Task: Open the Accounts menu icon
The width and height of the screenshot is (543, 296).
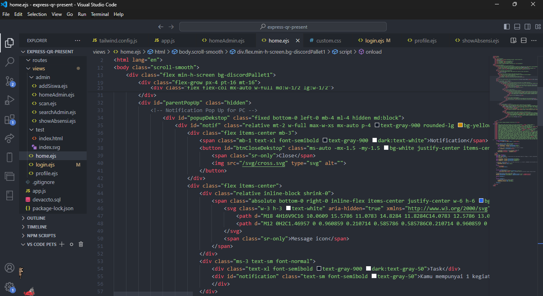Action: pyautogui.click(x=10, y=268)
